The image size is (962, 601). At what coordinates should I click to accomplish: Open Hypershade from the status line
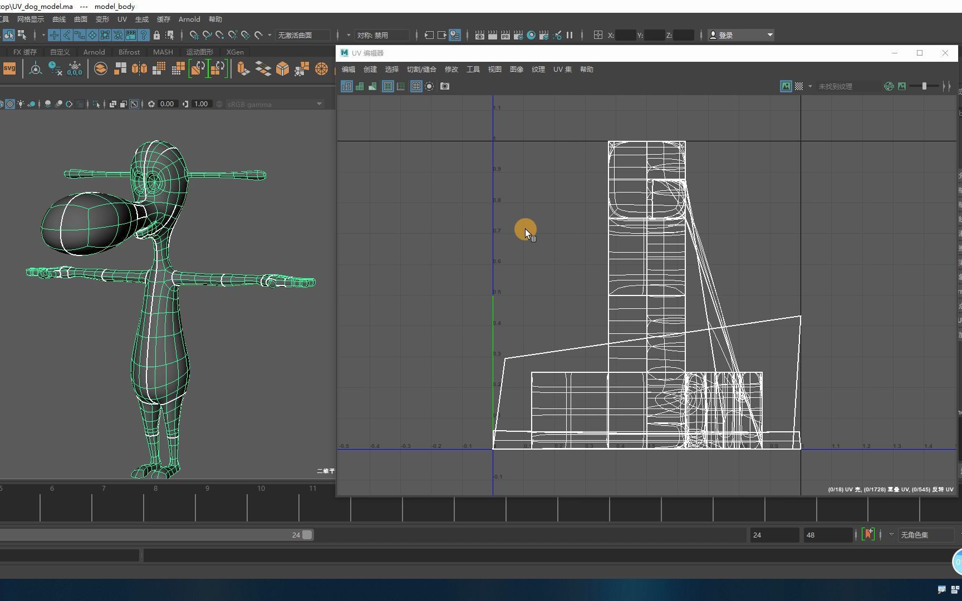pyautogui.click(x=531, y=35)
